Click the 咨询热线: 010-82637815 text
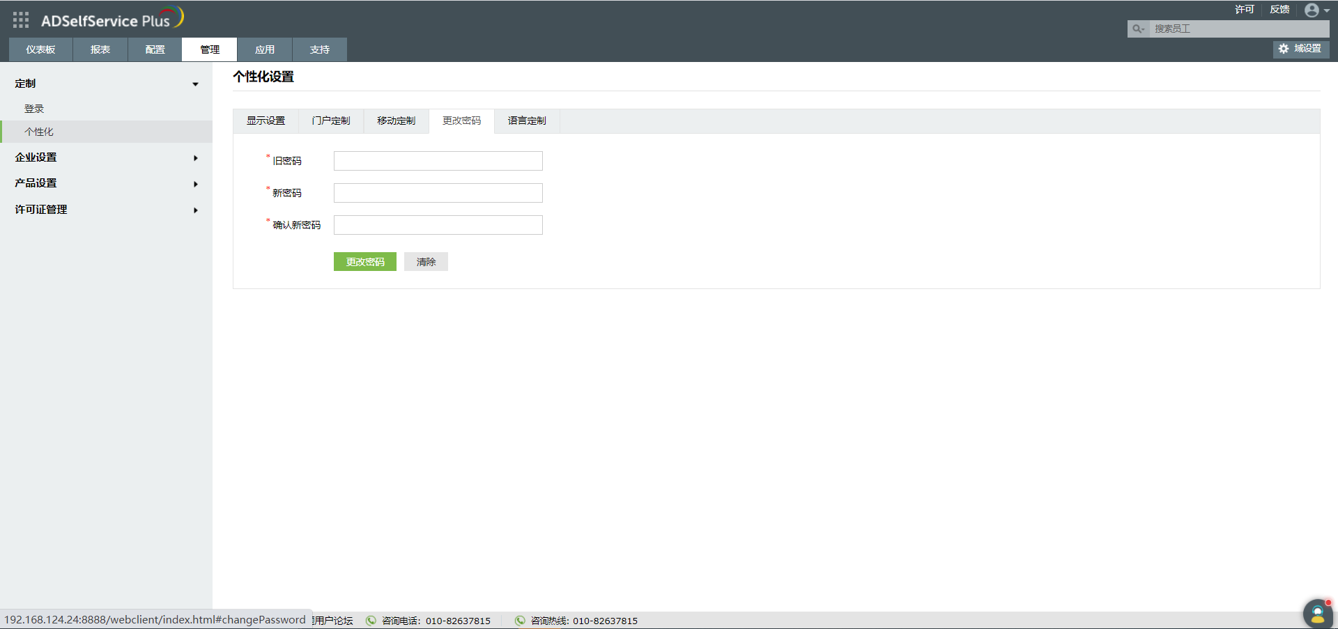1338x629 pixels. [584, 621]
